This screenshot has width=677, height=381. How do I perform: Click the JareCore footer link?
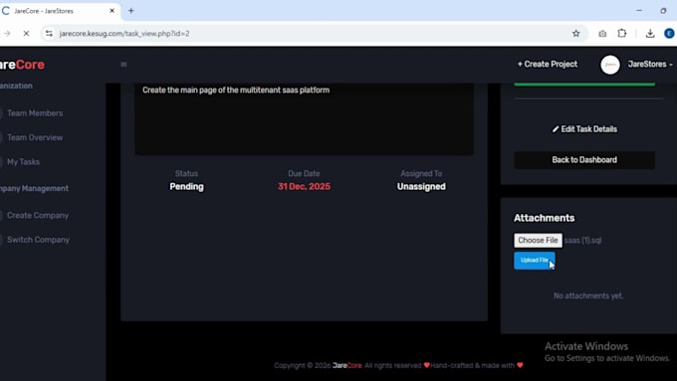pyautogui.click(x=347, y=365)
